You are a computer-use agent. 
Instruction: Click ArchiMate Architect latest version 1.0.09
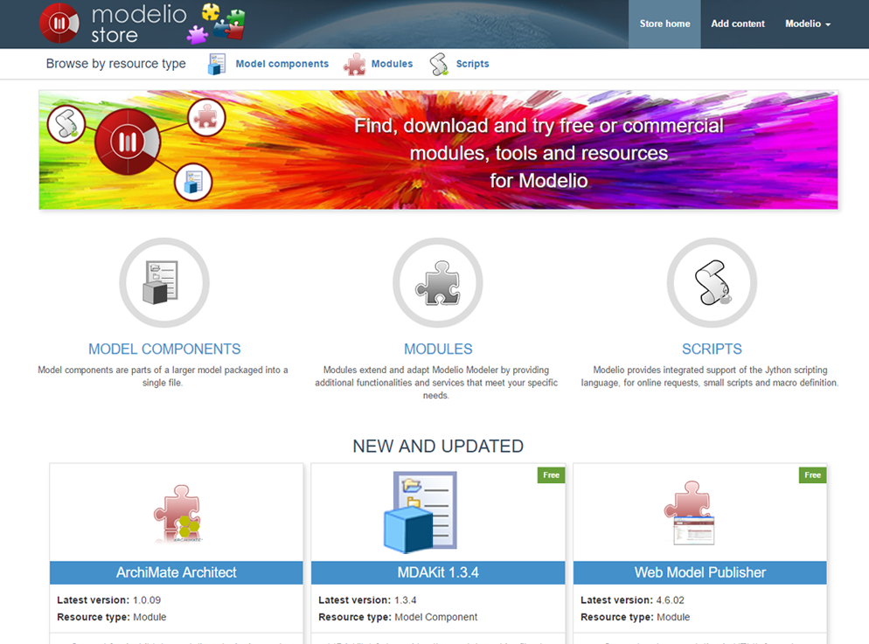(x=108, y=600)
